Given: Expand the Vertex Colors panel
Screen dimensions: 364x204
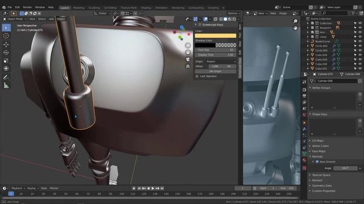Looking at the screenshot, I should coord(320,146).
